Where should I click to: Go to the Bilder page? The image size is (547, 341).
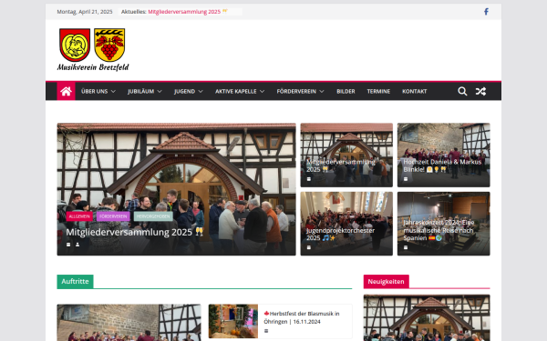pyautogui.click(x=346, y=91)
